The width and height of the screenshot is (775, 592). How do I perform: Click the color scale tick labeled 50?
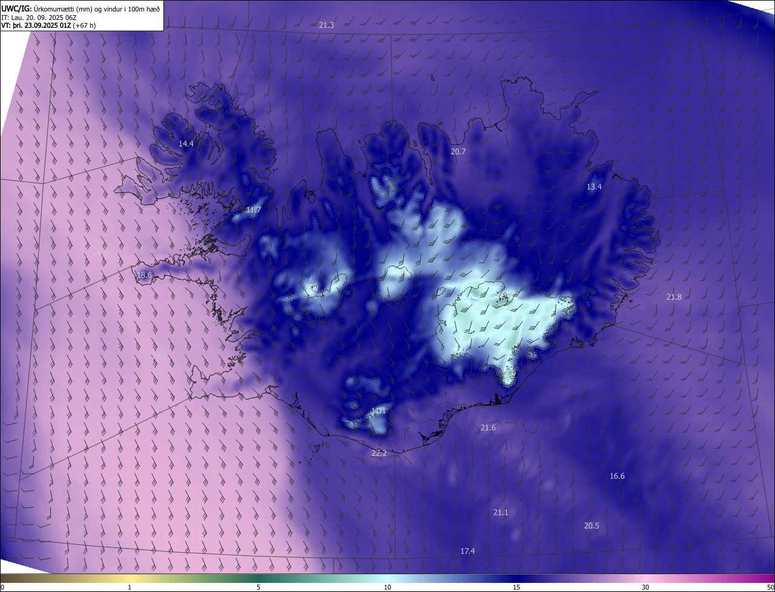(770, 587)
